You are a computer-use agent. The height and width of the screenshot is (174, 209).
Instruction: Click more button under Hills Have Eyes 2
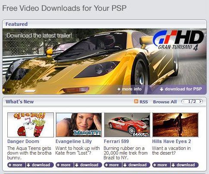(x=161, y=165)
